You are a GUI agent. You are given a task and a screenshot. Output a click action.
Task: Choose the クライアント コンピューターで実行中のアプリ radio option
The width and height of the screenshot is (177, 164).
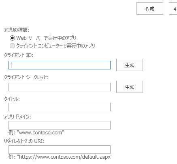pyautogui.click(x=12, y=46)
